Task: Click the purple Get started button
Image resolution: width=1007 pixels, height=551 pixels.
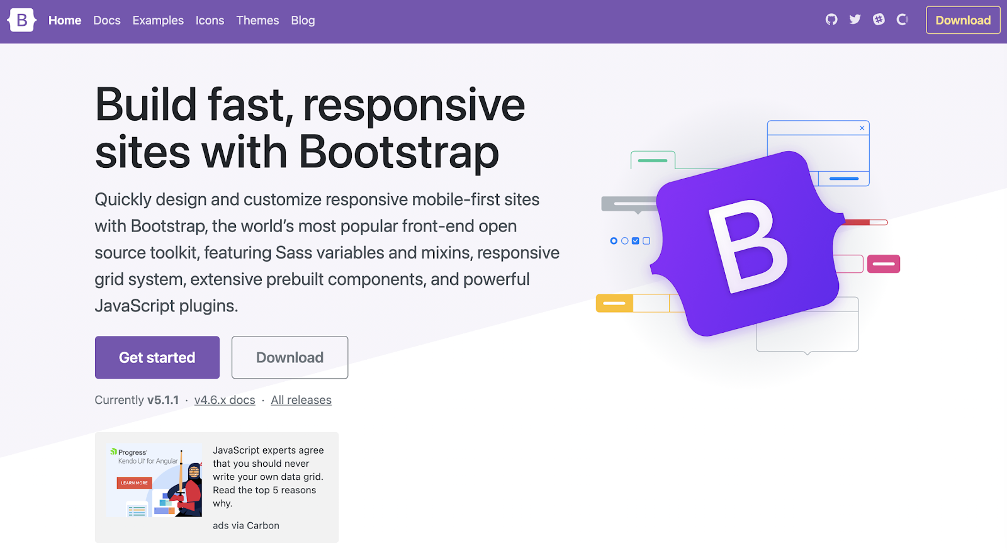Action: point(157,357)
